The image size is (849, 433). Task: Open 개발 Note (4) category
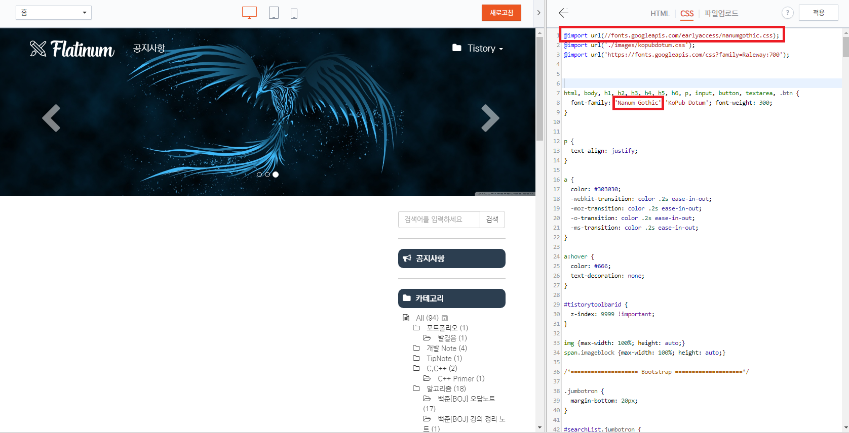tap(447, 348)
